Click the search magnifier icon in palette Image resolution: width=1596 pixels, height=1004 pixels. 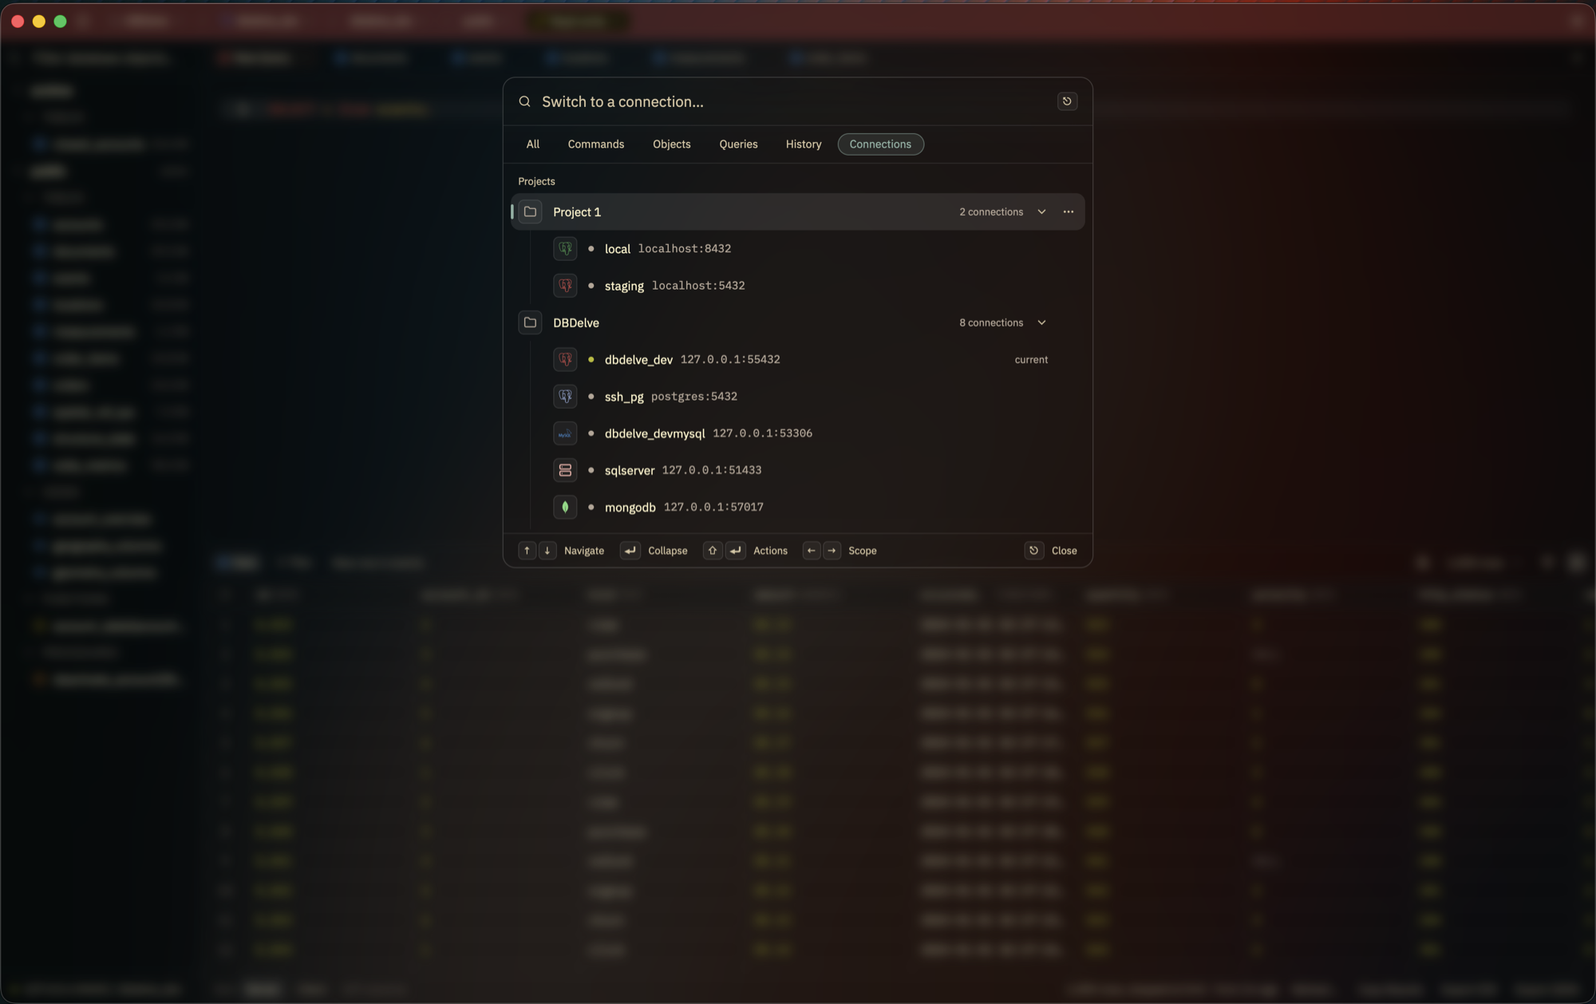[524, 101]
